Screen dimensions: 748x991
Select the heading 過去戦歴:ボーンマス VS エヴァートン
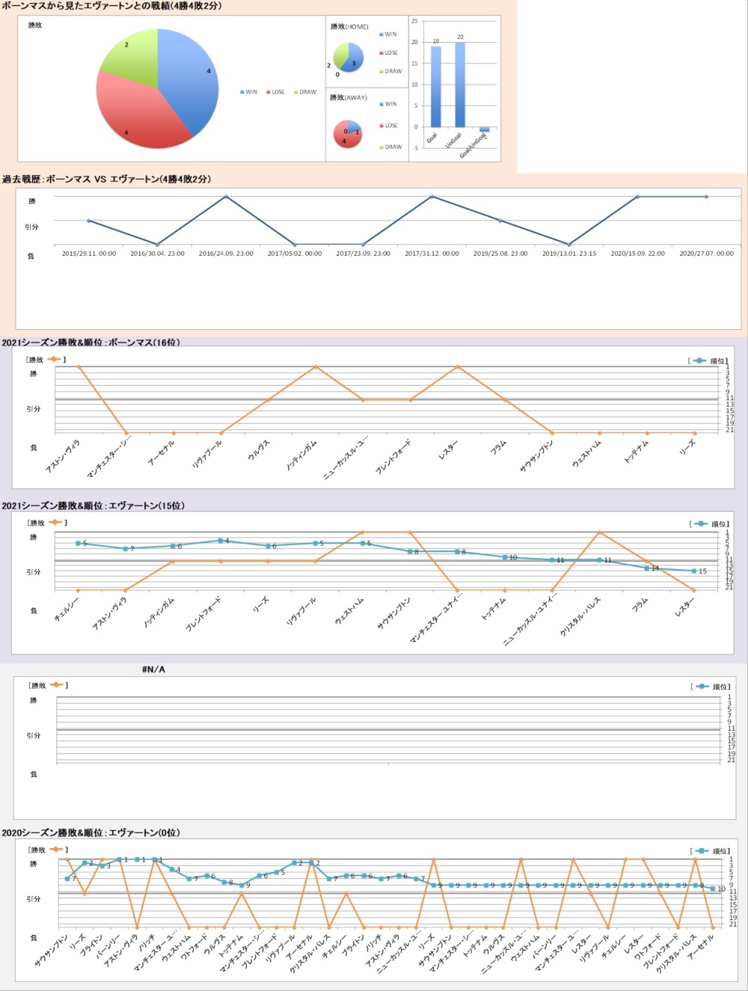(x=106, y=180)
